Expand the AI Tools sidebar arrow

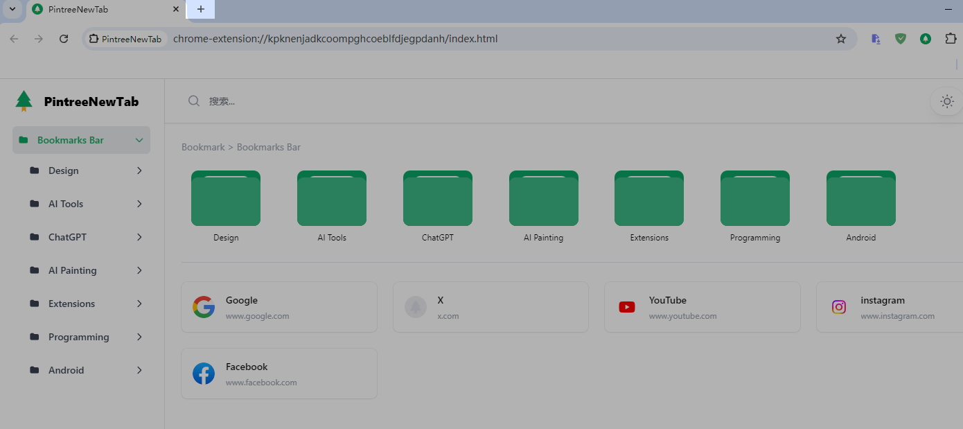pyautogui.click(x=139, y=204)
